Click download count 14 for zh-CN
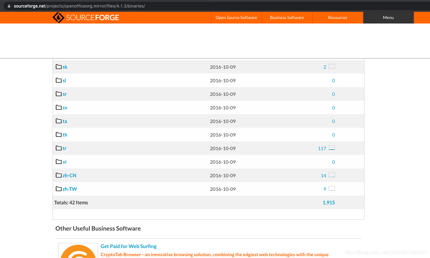This screenshot has width=430, height=258. pyautogui.click(x=323, y=175)
